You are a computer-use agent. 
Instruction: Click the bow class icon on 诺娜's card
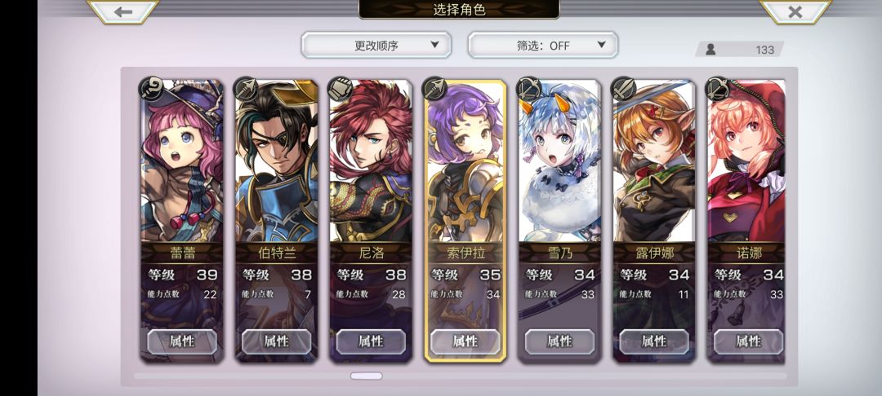[x=718, y=89]
